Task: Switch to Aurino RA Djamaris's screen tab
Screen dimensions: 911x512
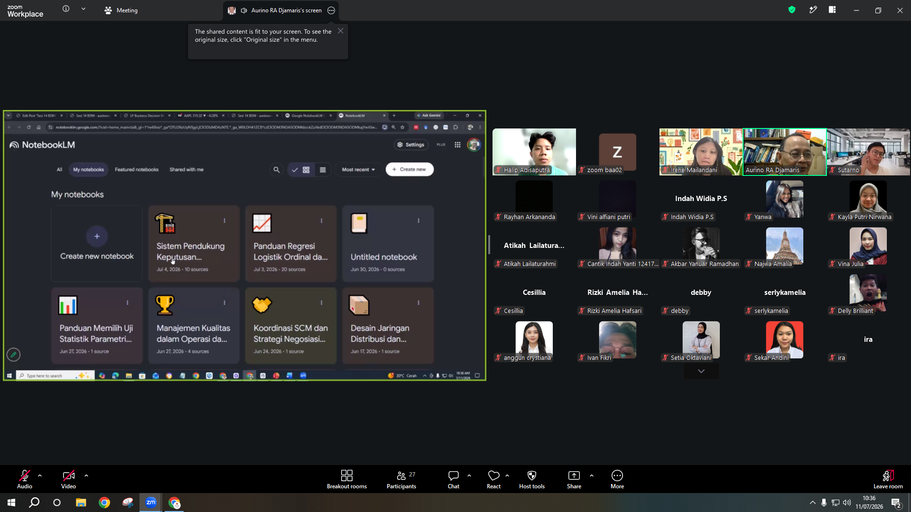Action: [x=281, y=10]
